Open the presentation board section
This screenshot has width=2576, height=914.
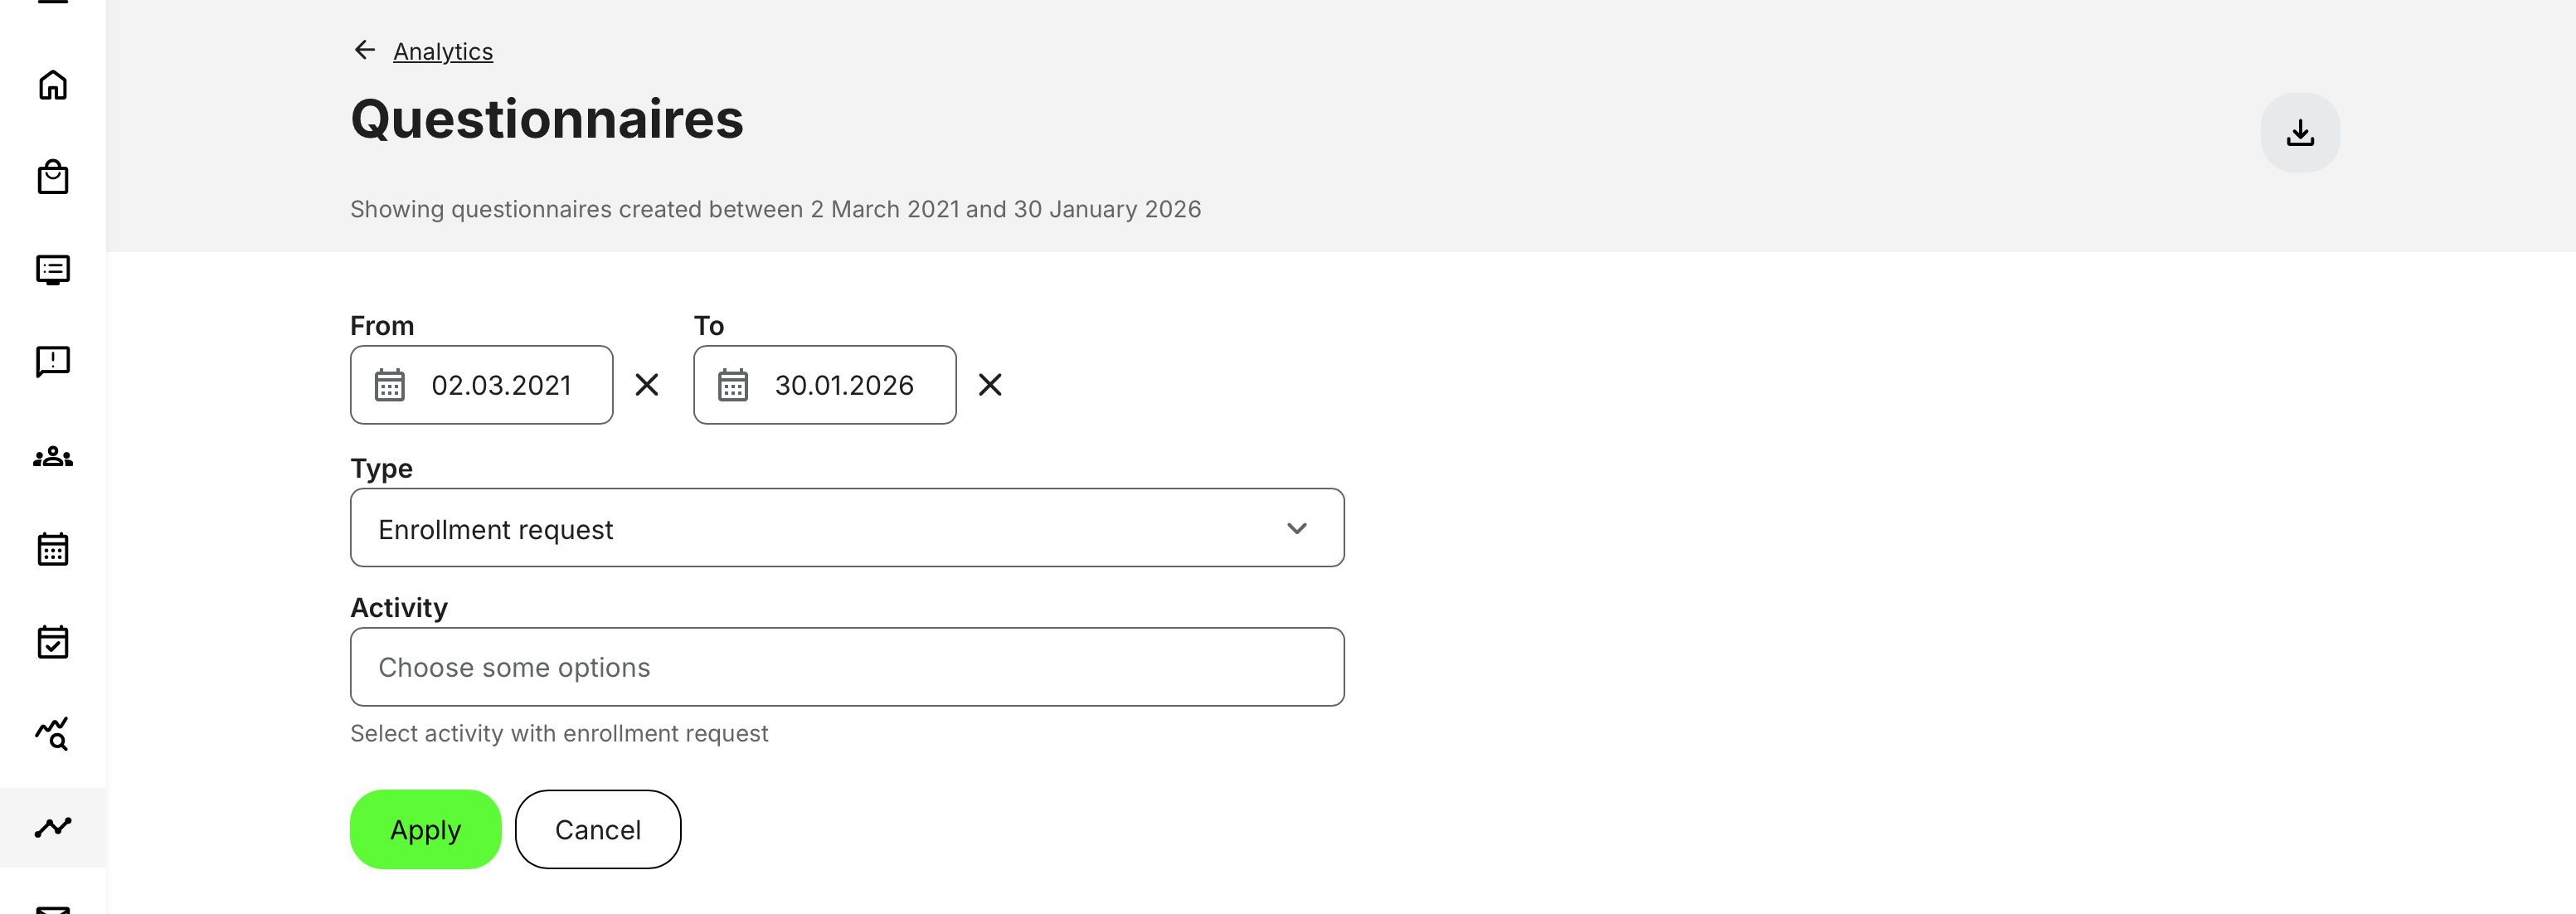coord(54,268)
